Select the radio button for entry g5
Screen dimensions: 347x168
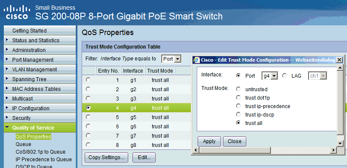(88, 117)
